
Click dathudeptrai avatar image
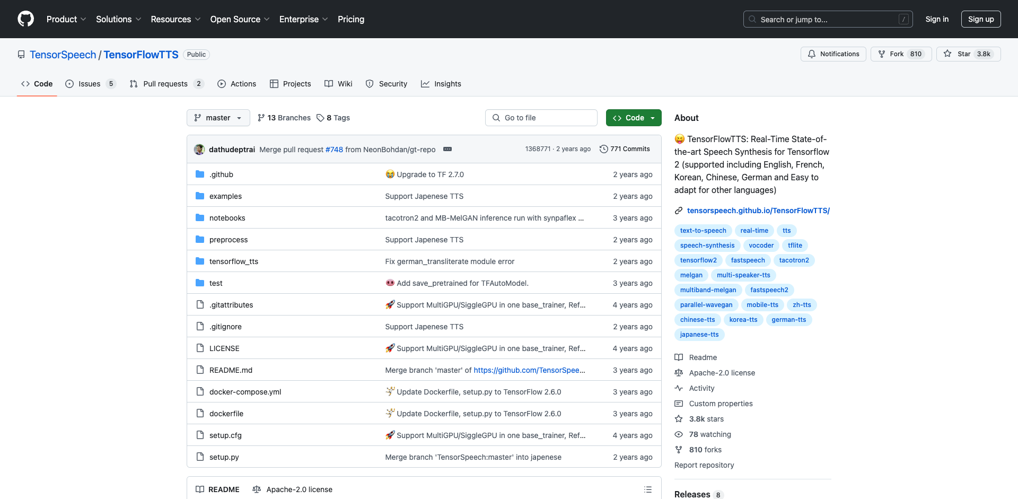click(x=199, y=150)
